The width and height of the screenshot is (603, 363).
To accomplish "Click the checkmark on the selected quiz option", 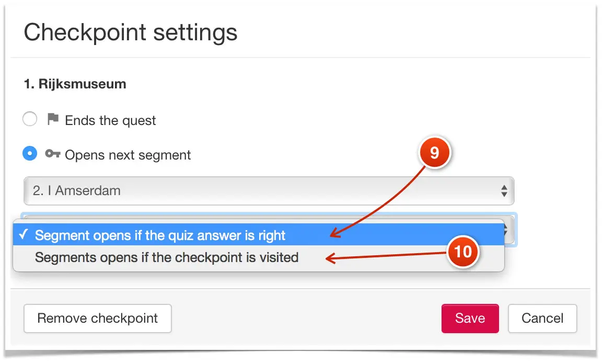I will (x=23, y=235).
